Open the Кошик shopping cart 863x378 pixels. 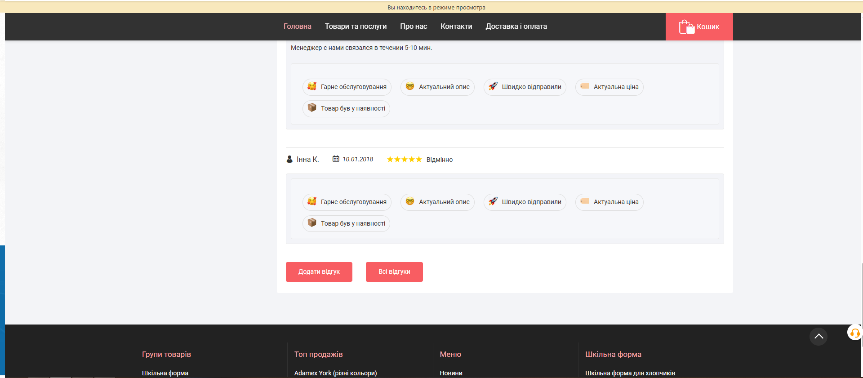pos(699,27)
